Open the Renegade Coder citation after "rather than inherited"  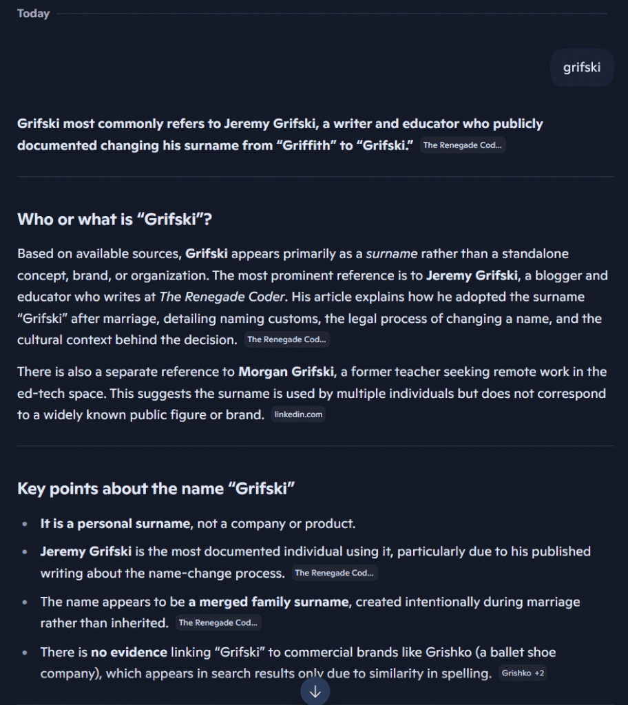coord(218,622)
